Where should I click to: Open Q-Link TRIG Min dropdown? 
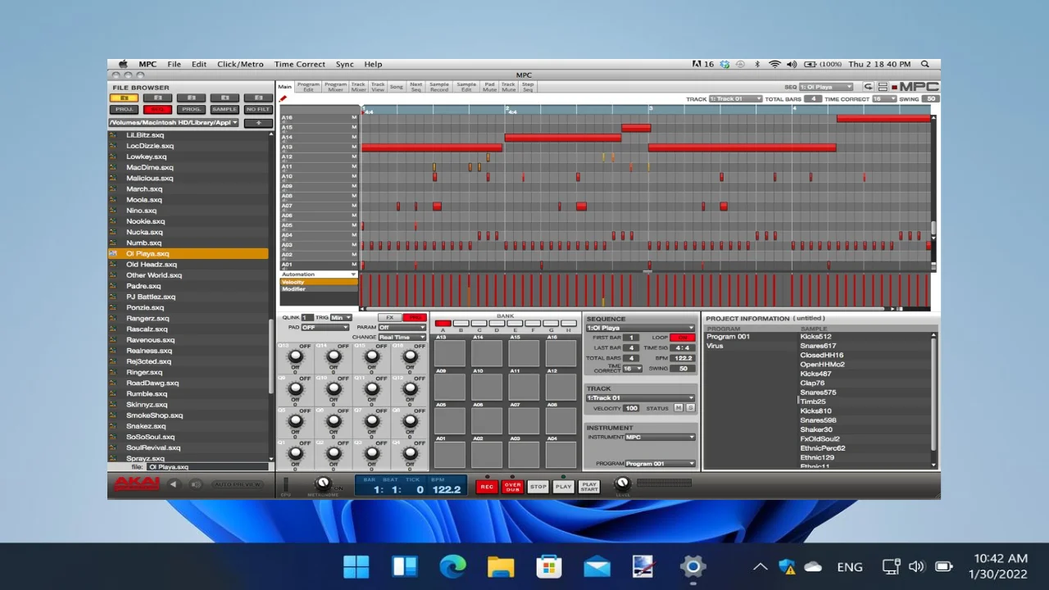pyautogui.click(x=341, y=318)
